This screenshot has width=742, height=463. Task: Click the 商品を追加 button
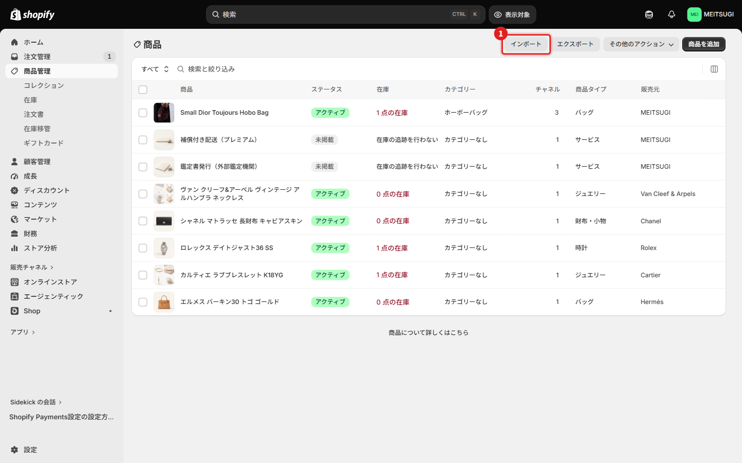click(x=704, y=44)
